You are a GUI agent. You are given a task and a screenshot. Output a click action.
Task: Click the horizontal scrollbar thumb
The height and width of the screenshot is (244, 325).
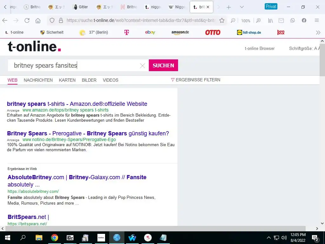(x=155, y=228)
